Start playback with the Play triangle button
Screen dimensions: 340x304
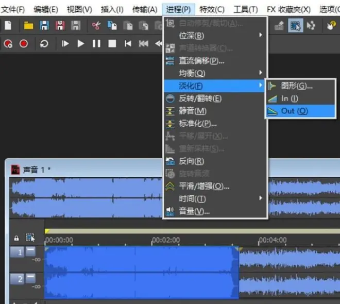tap(81, 44)
